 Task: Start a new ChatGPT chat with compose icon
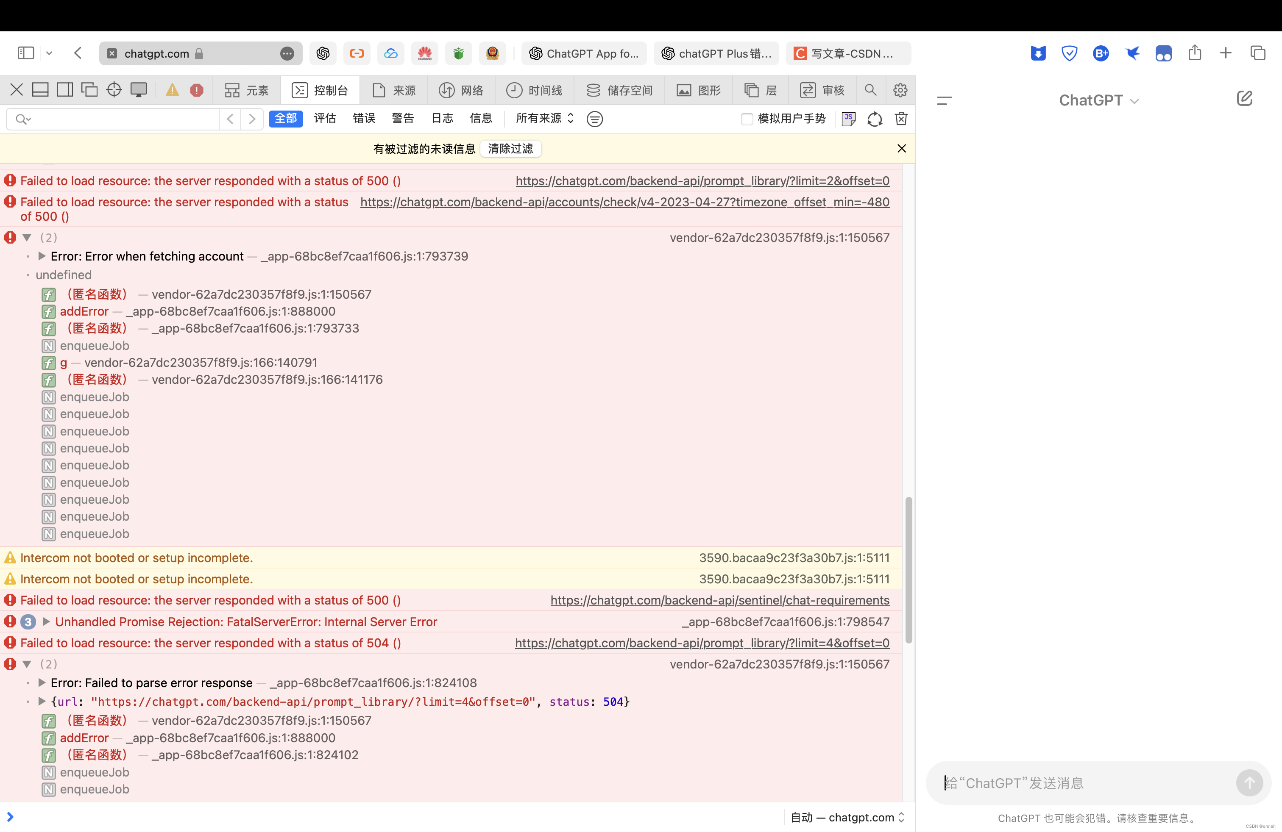[x=1245, y=98]
